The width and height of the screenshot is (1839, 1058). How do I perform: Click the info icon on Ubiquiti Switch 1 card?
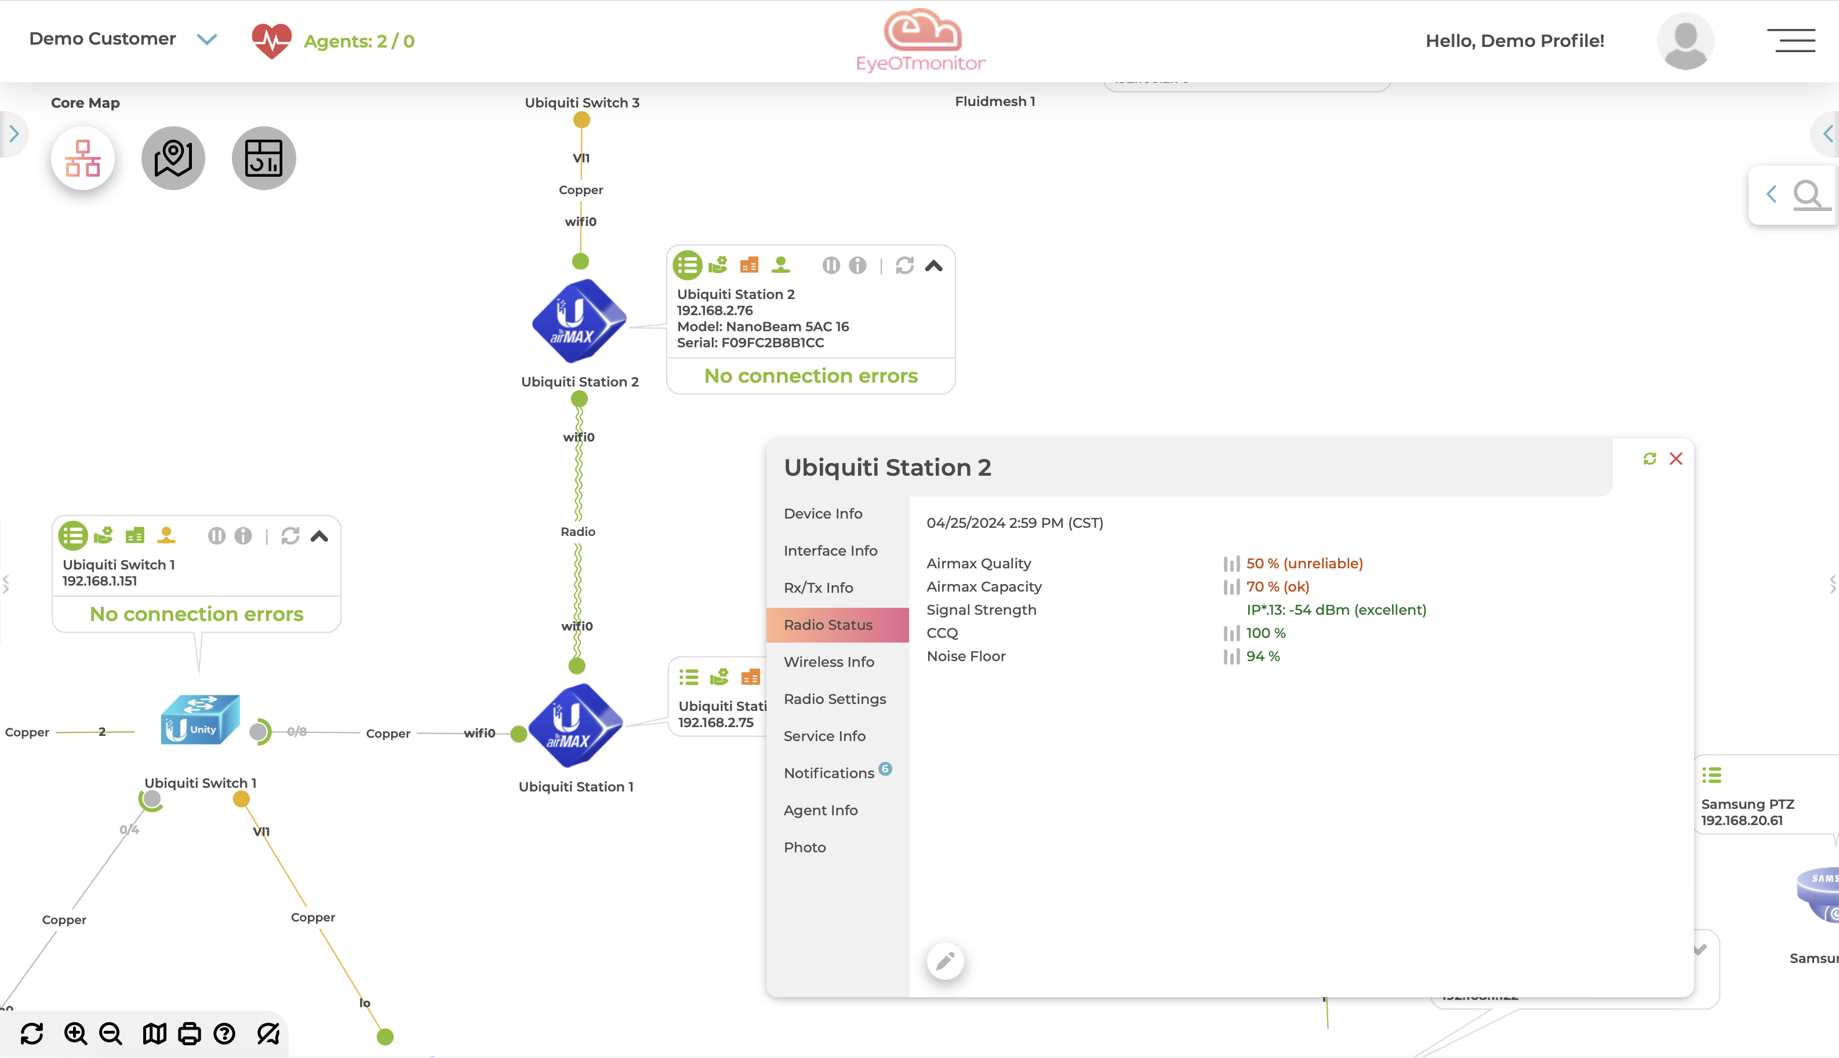click(243, 535)
